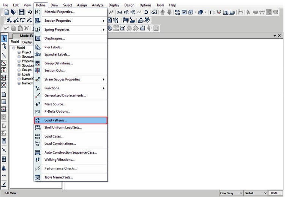
Task: Click the P-Delta Options Pδ icon
Action: pos(38,111)
